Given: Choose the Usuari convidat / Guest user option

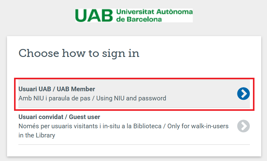Looking at the screenshot, I should 134,126.
